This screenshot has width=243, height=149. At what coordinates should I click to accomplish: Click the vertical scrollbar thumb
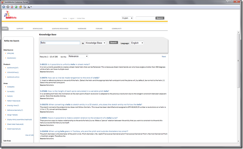238,61
